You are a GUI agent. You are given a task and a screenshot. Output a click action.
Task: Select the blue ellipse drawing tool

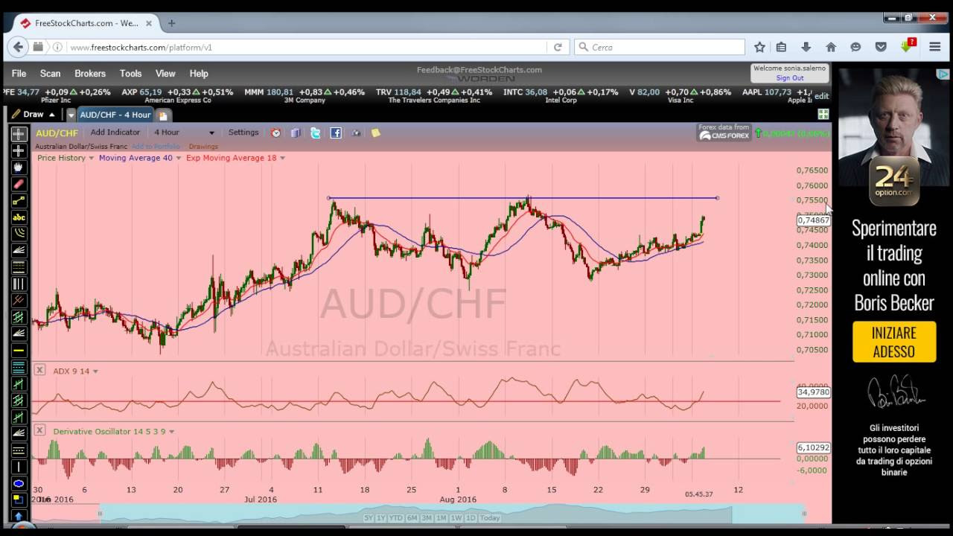[19, 483]
